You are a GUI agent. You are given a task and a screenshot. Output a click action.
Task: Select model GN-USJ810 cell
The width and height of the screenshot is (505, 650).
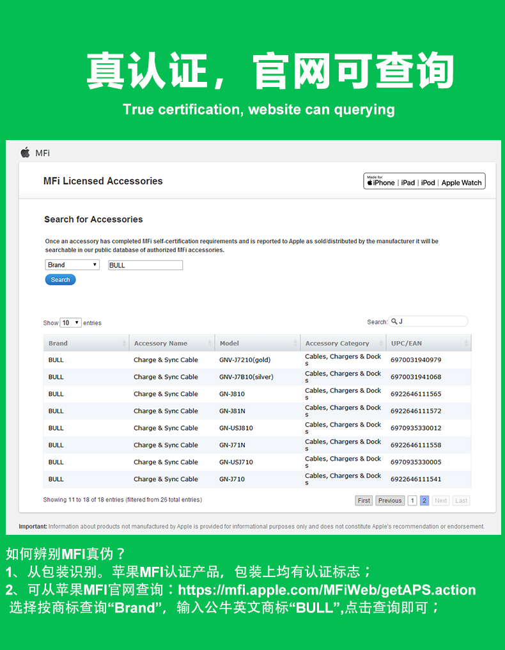(x=236, y=428)
